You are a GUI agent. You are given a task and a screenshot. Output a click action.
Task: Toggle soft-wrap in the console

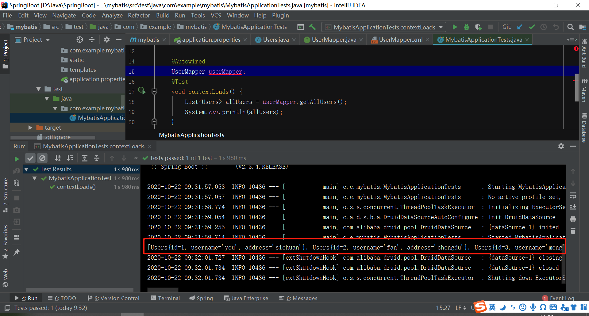(573, 195)
